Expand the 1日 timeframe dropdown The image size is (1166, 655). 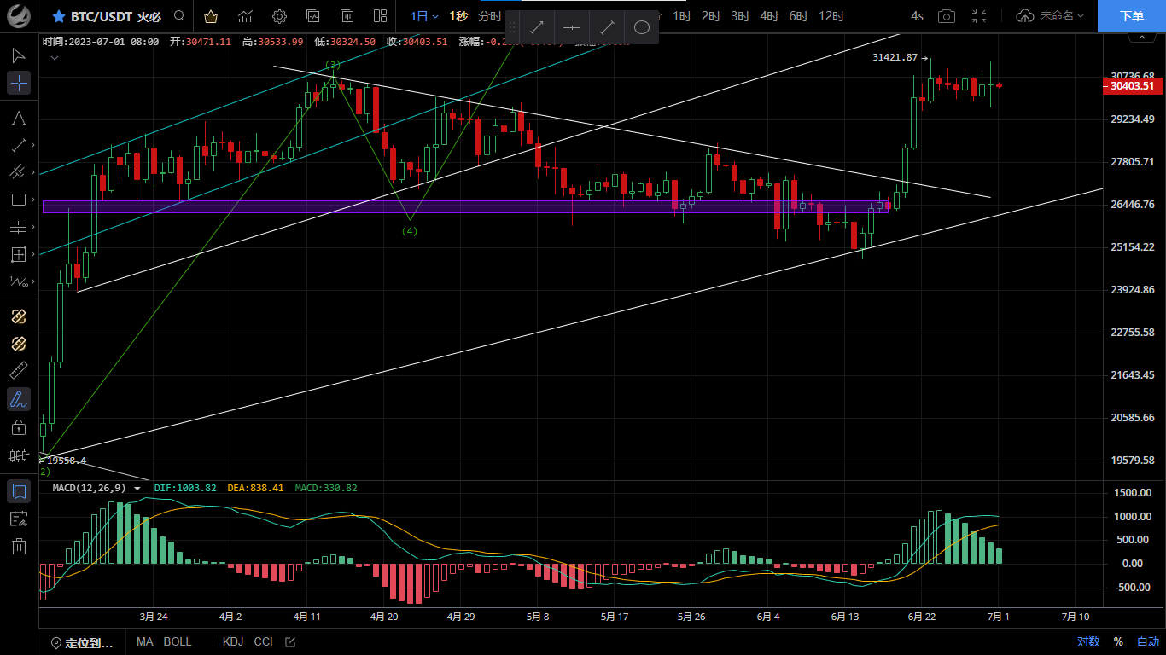(x=423, y=16)
